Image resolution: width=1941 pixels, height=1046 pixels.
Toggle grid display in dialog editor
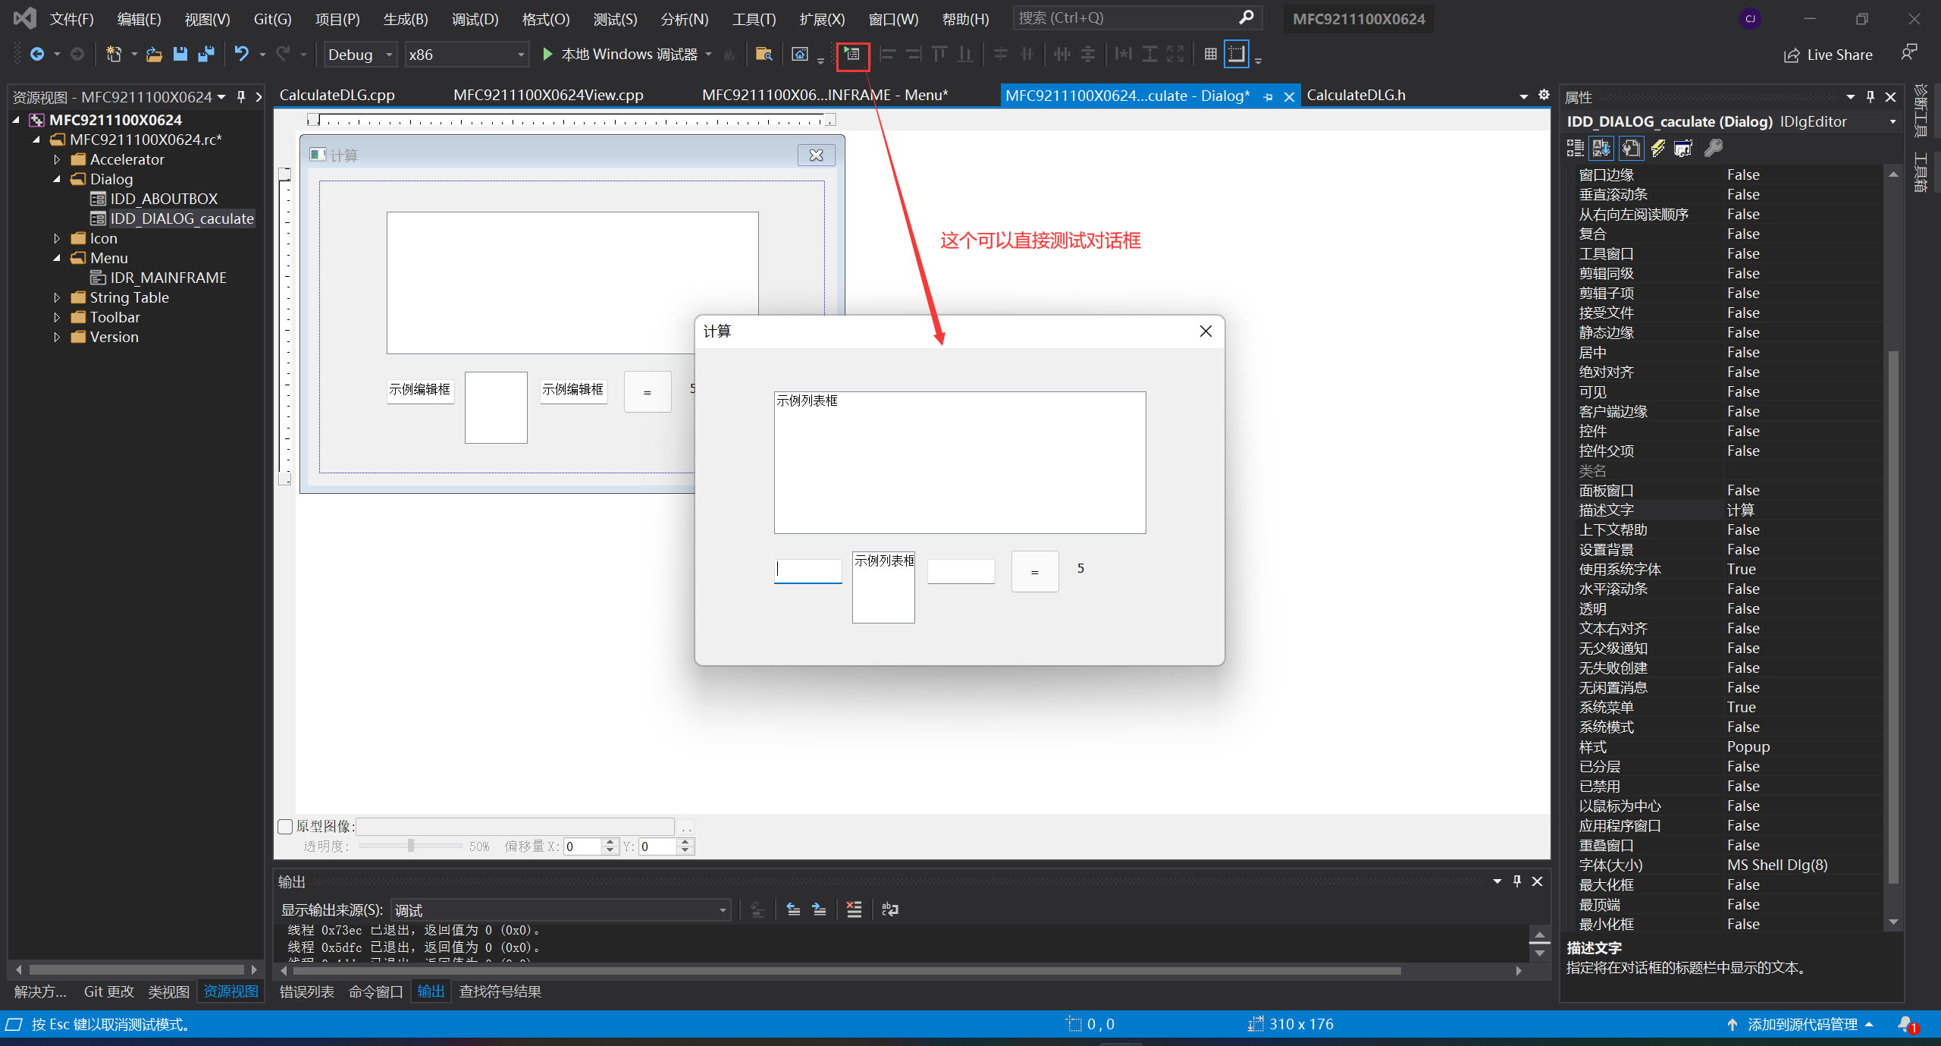point(1210,55)
